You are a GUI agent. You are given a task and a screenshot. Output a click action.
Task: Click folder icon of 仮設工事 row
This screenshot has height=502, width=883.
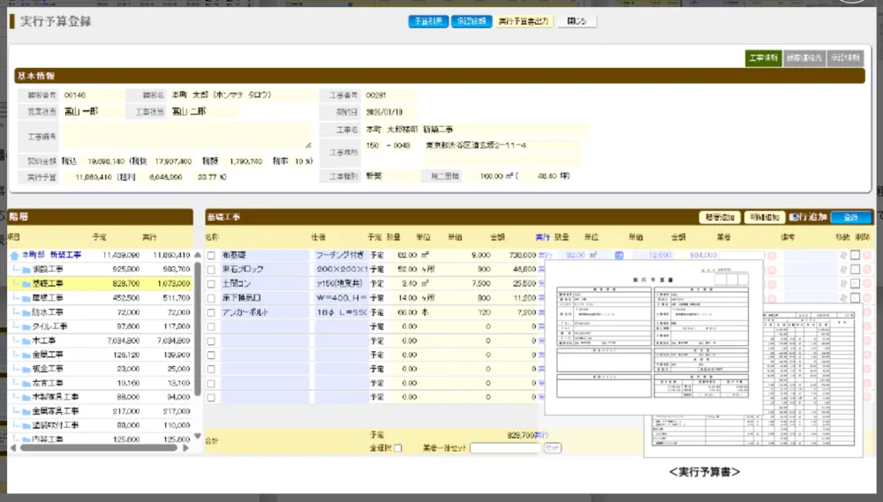tap(26, 270)
